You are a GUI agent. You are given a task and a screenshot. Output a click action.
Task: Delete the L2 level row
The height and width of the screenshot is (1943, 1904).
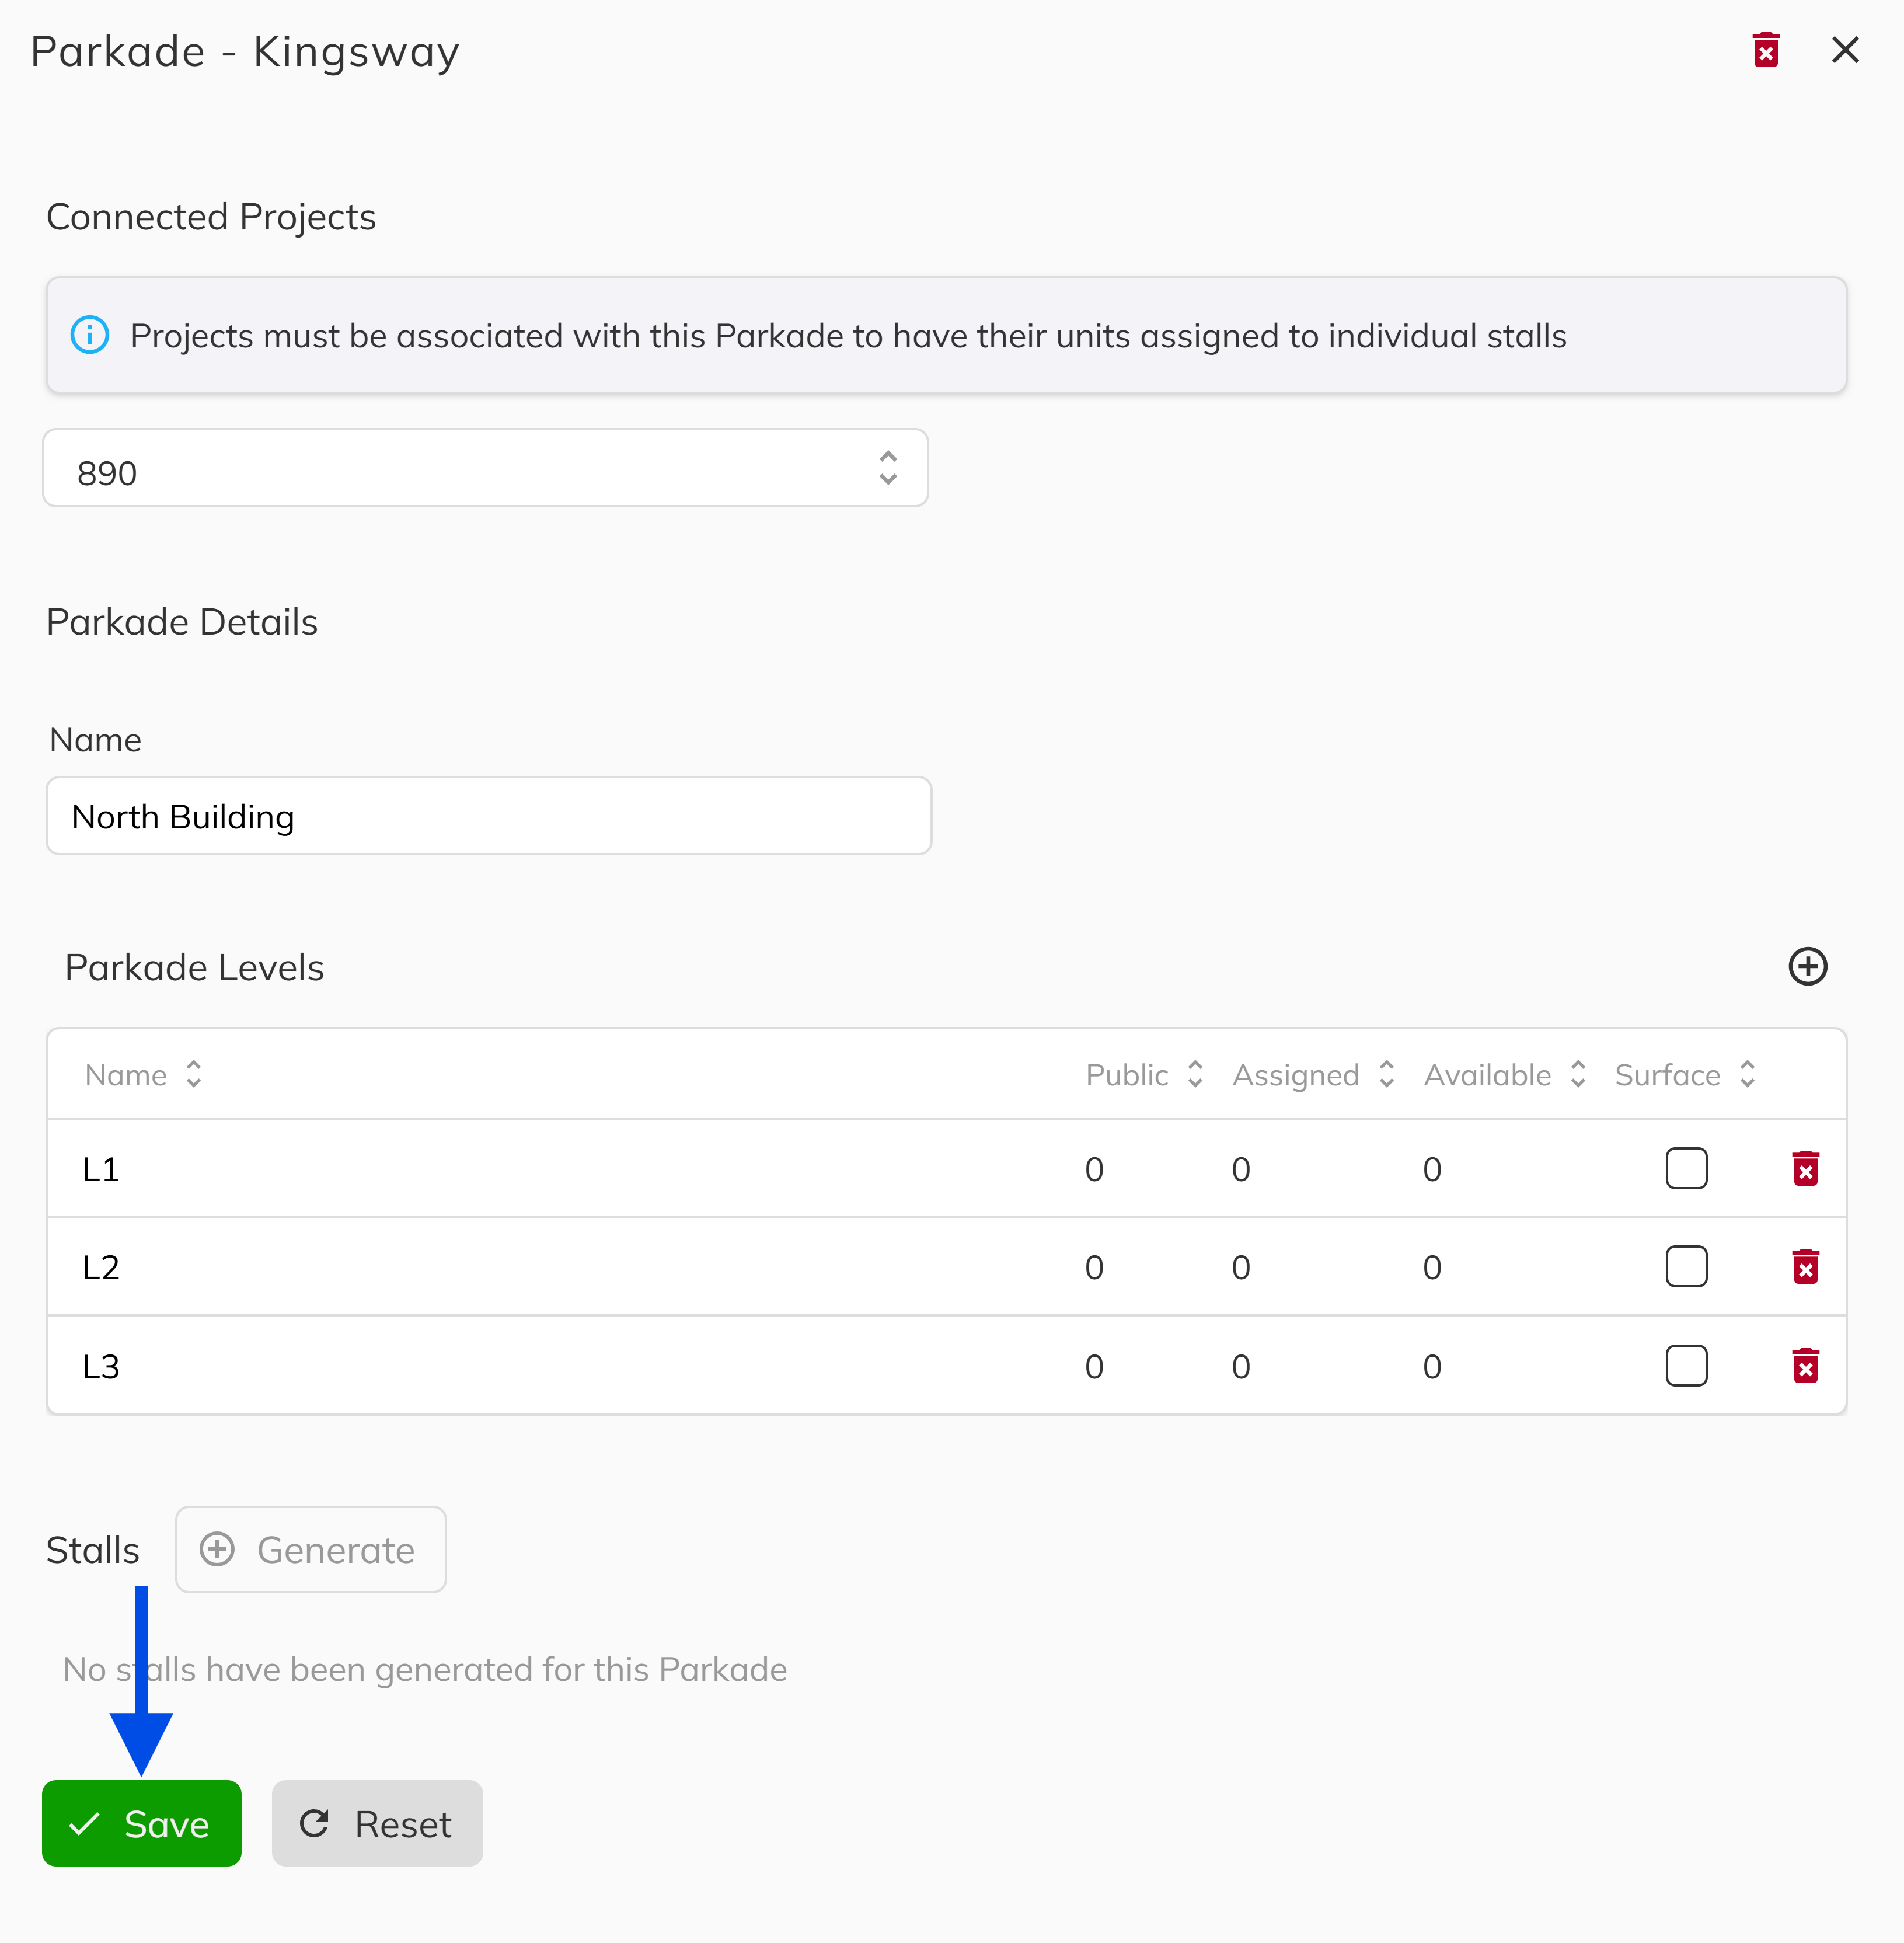click(x=1805, y=1267)
